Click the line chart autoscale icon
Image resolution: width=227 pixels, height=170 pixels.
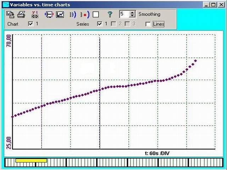click(60, 15)
